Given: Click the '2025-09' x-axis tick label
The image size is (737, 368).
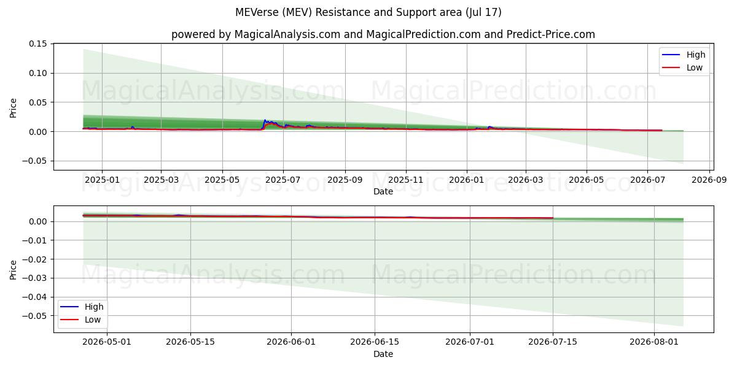Looking at the screenshot, I should (345, 180).
